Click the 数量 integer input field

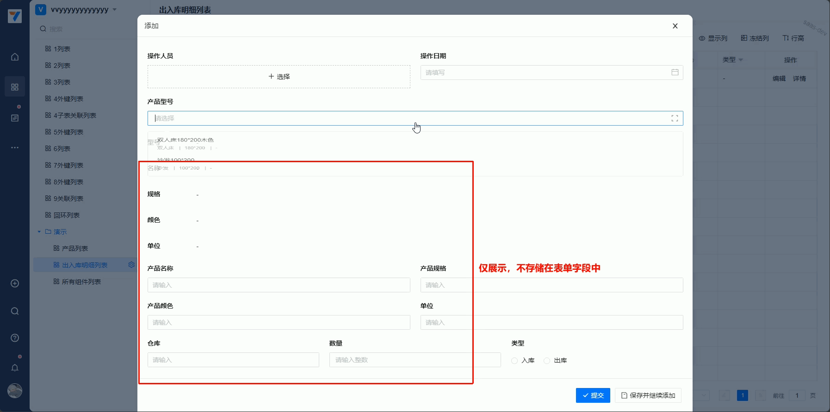coord(415,360)
